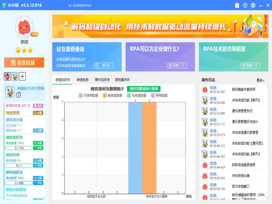This screenshot has height=204, width=272.
Task: Select the red dice account avatar
Action: coord(7,77)
